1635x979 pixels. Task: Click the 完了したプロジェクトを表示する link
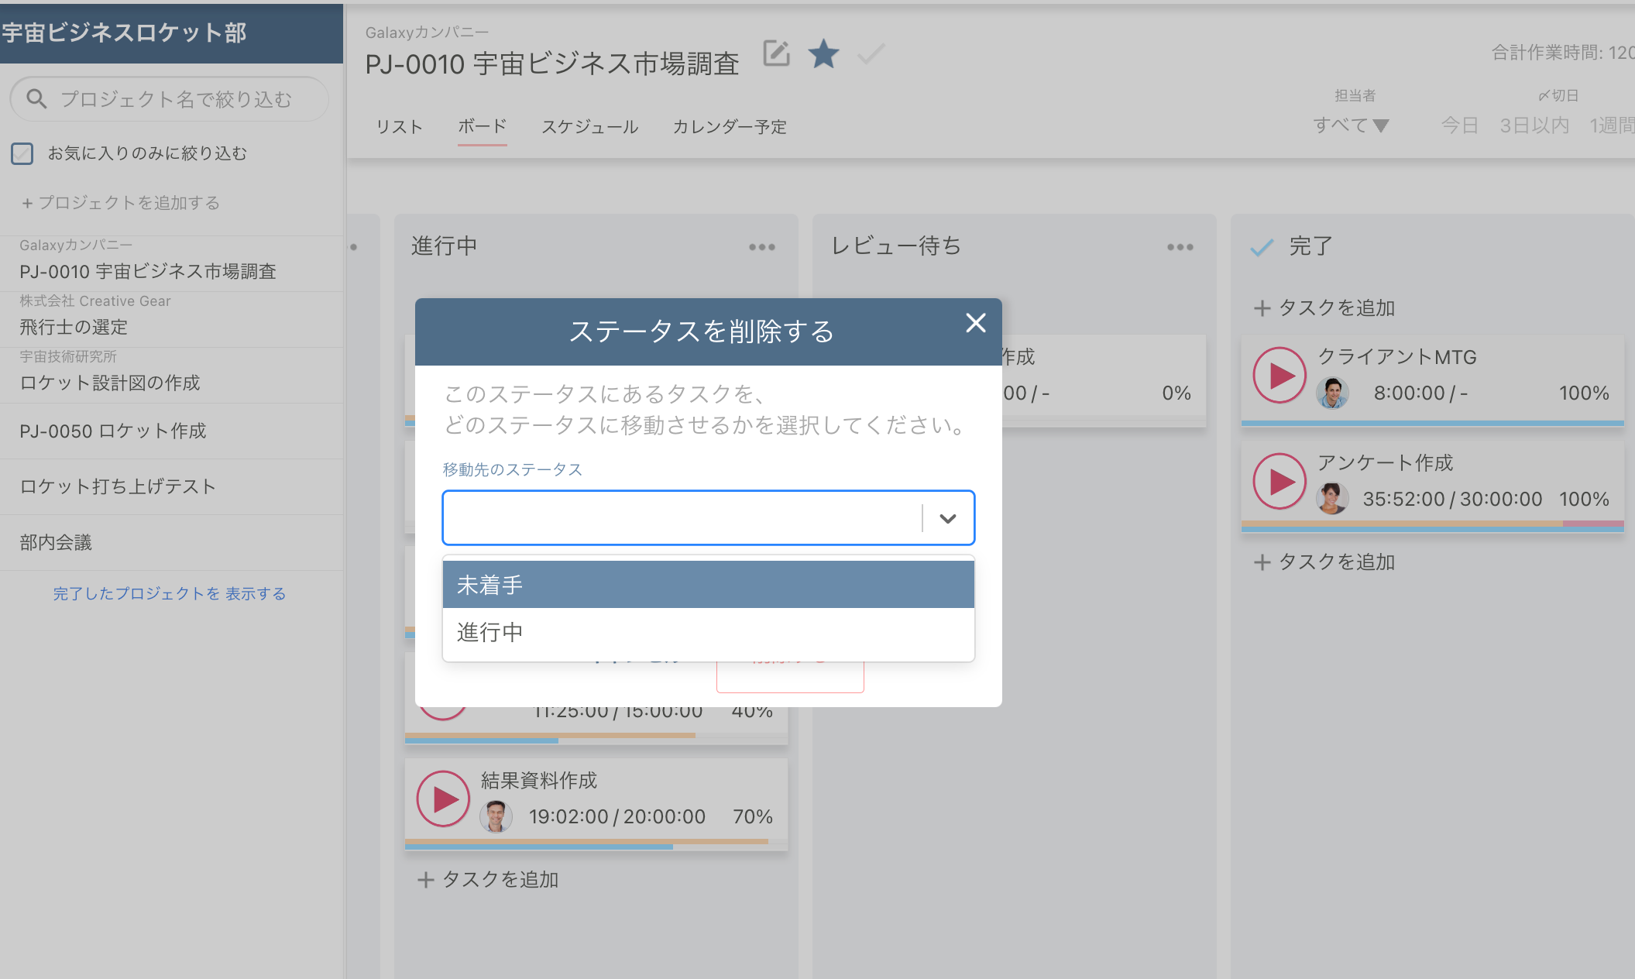click(168, 593)
